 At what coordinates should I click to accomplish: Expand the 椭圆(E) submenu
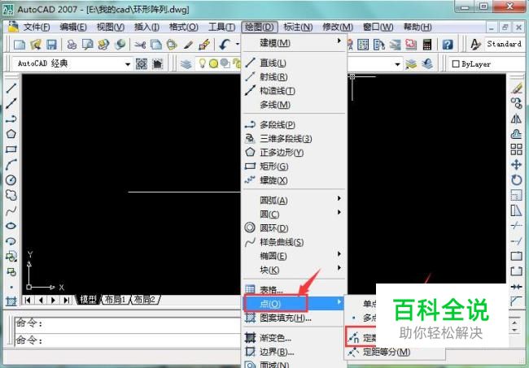tap(294, 256)
